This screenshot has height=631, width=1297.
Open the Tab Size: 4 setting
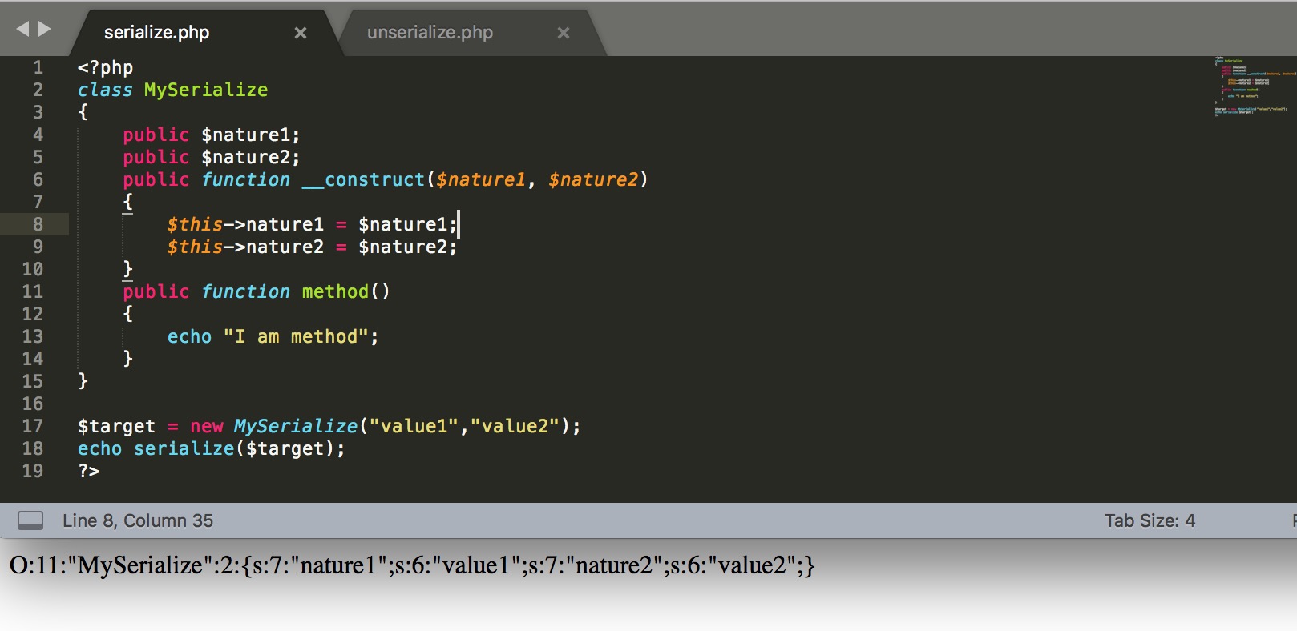click(x=1150, y=521)
